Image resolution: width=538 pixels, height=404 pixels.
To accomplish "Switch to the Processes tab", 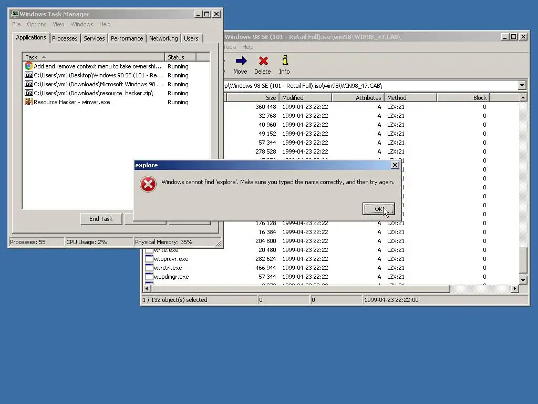I will coord(65,38).
